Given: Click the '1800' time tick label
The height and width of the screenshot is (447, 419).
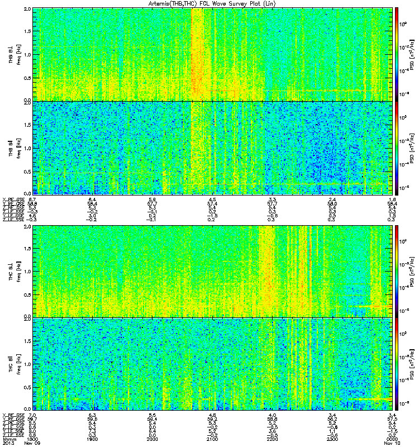Looking at the screenshot, I should pyautogui.click(x=32, y=439).
